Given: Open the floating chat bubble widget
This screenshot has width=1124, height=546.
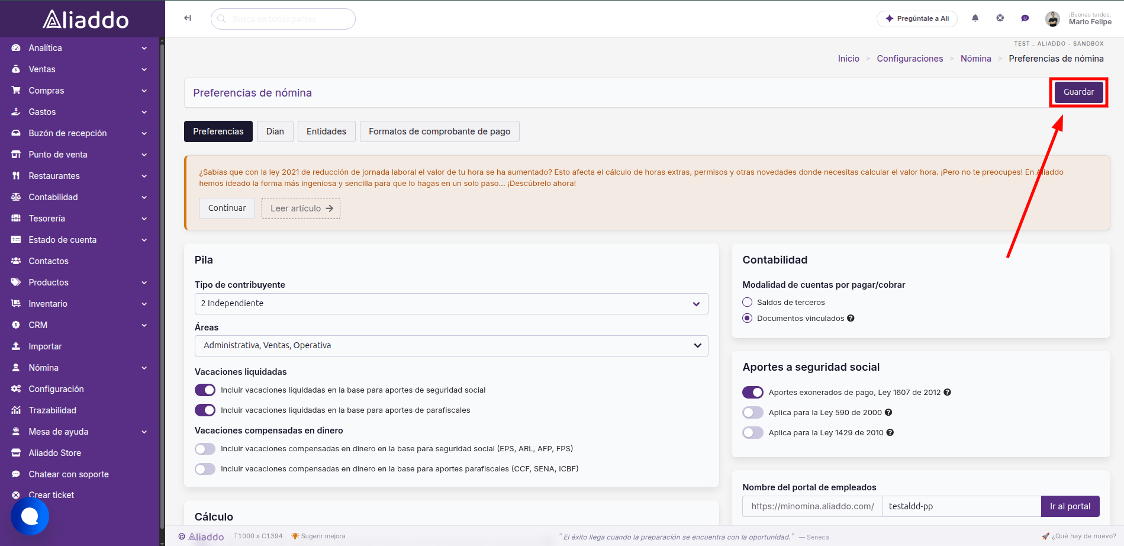Looking at the screenshot, I should point(30,516).
